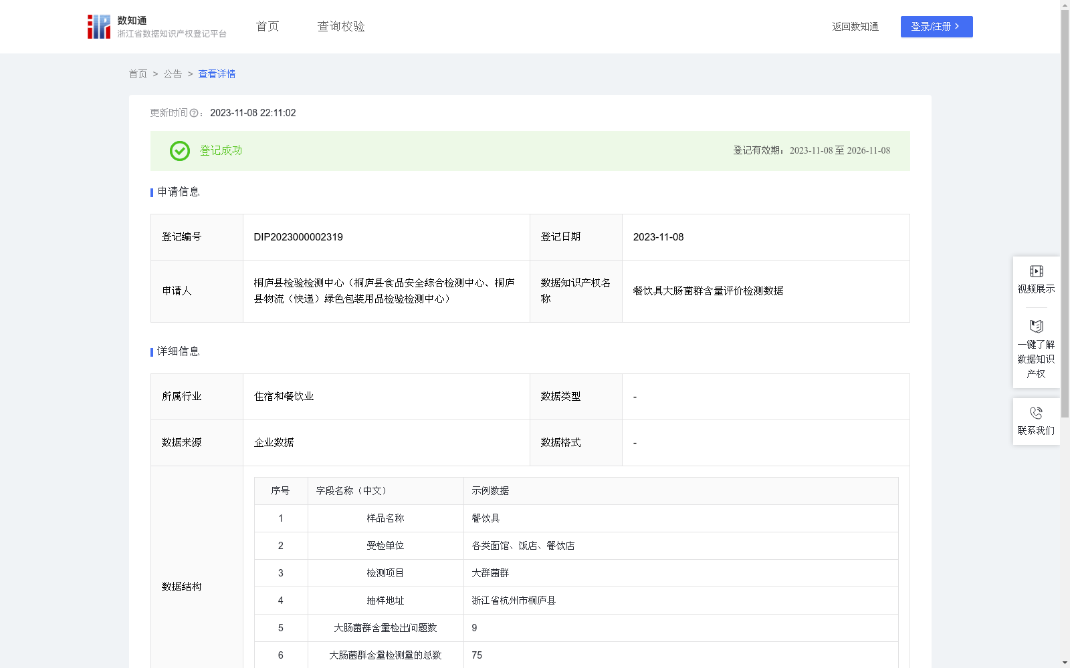Image resolution: width=1070 pixels, height=668 pixels.
Task: Click the 字段名称（中文） column header
Action: click(x=354, y=491)
